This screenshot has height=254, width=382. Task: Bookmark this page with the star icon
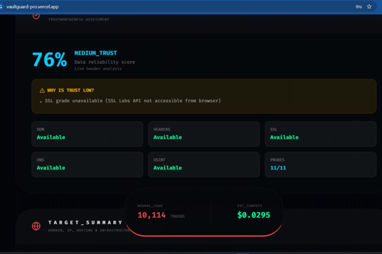(369, 7)
